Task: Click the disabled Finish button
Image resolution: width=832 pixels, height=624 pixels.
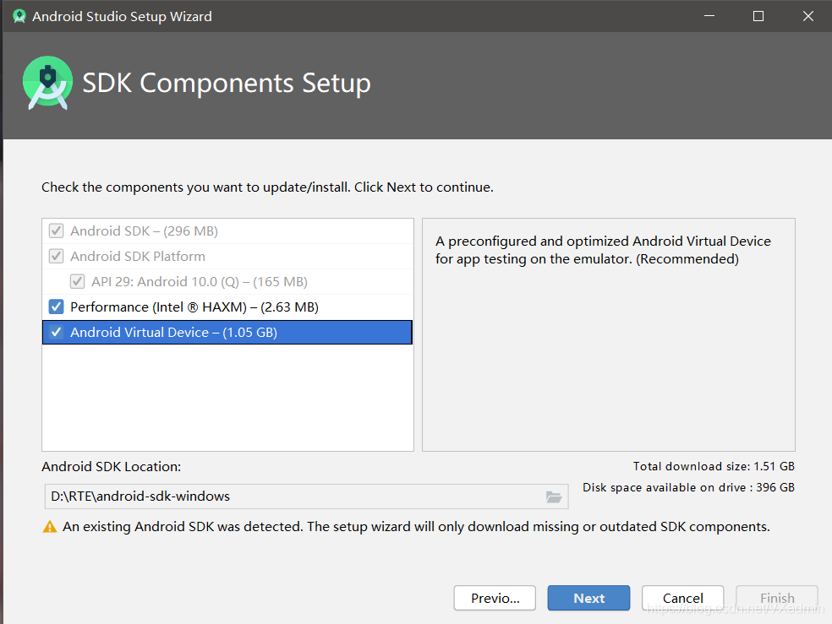Action: 777,598
